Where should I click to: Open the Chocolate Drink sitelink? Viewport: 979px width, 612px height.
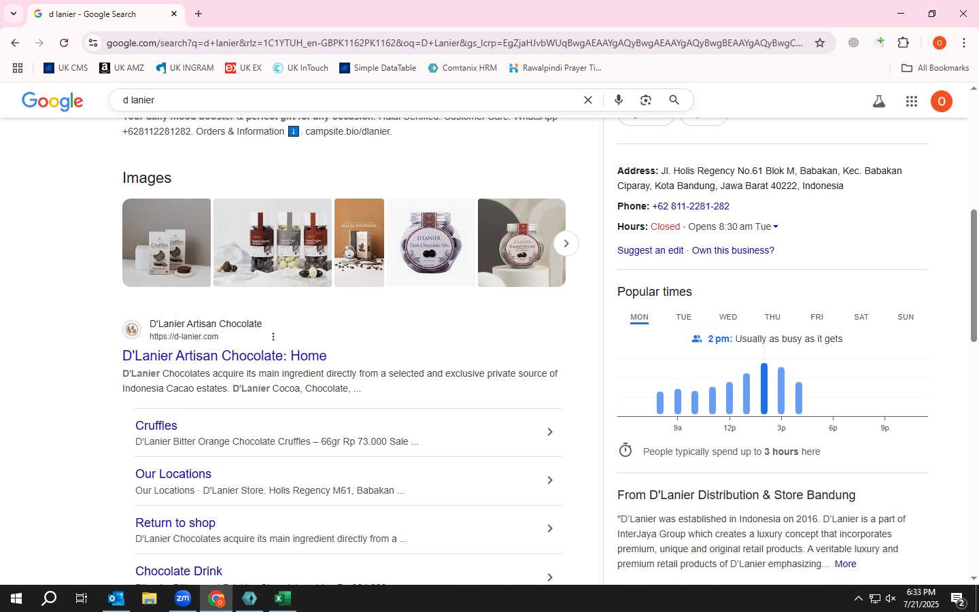coord(179,571)
